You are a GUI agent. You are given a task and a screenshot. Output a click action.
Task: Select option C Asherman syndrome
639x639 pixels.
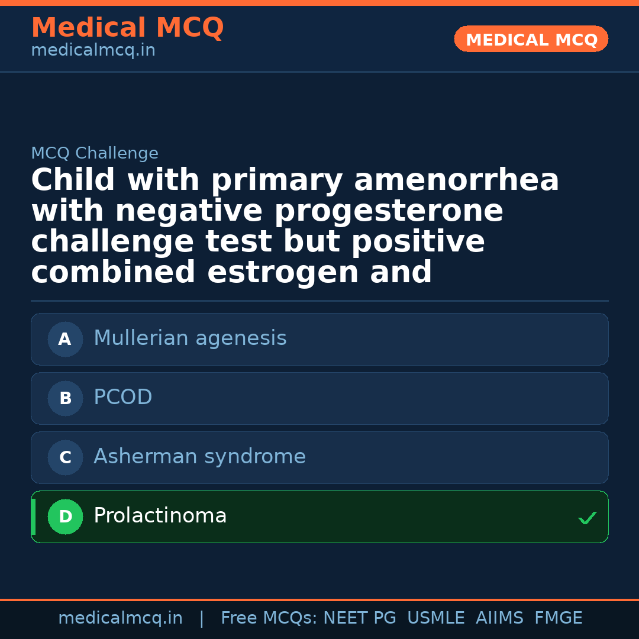(x=319, y=457)
